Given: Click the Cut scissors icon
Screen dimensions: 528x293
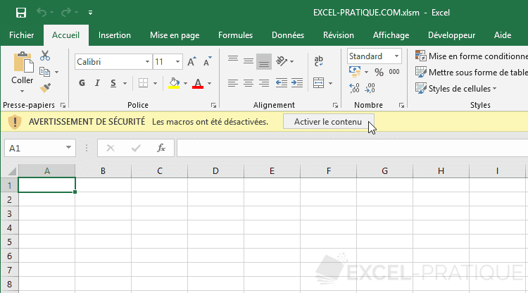Looking at the screenshot, I should (45, 56).
